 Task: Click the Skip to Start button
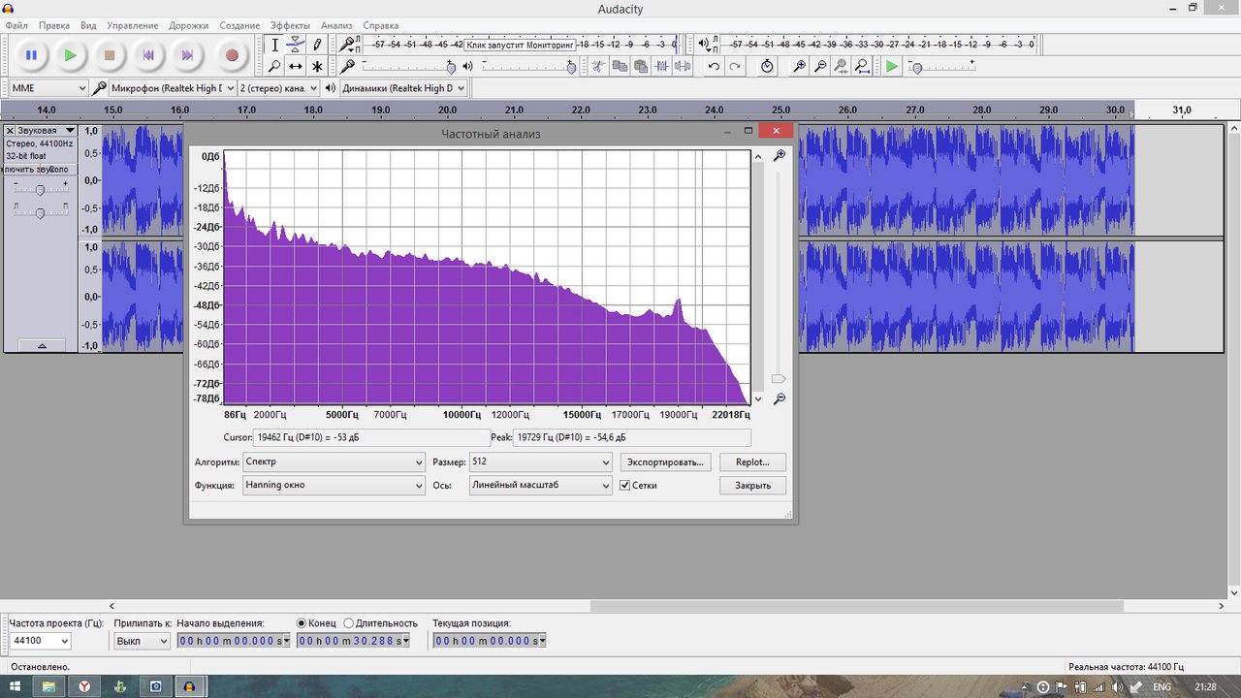148,55
